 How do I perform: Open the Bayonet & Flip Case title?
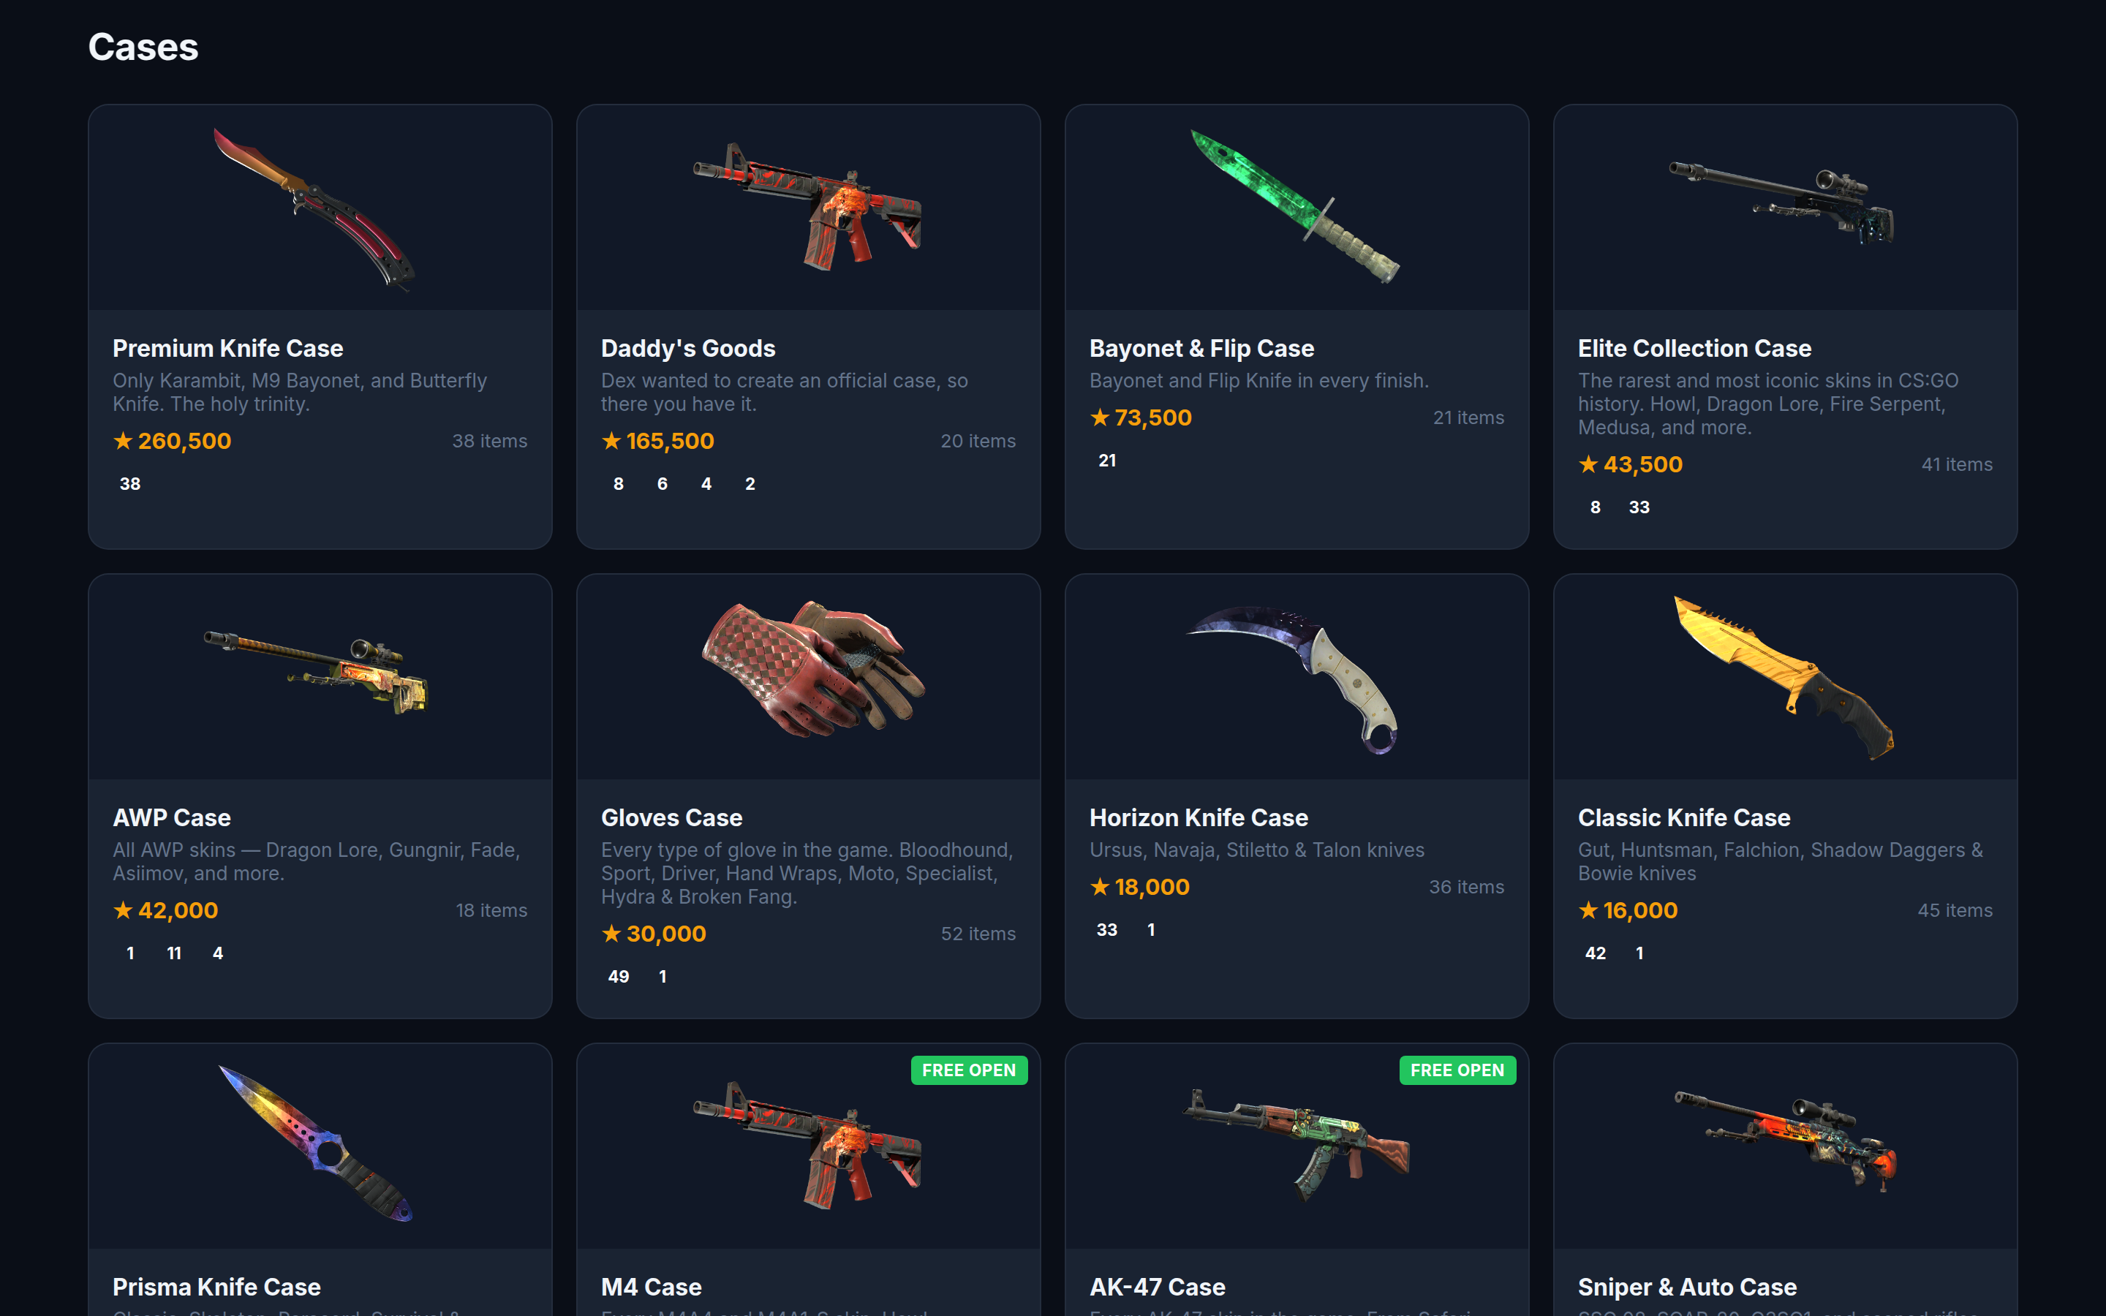1202,348
